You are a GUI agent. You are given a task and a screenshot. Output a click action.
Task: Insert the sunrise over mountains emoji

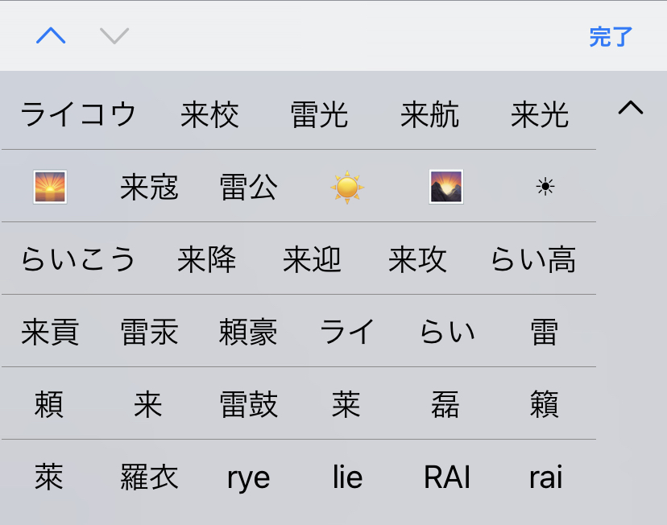pyautogui.click(x=446, y=188)
